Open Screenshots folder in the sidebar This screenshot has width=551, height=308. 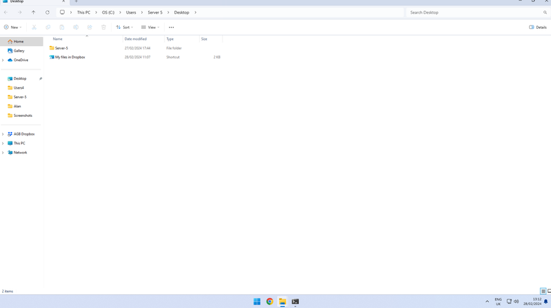coord(22,115)
